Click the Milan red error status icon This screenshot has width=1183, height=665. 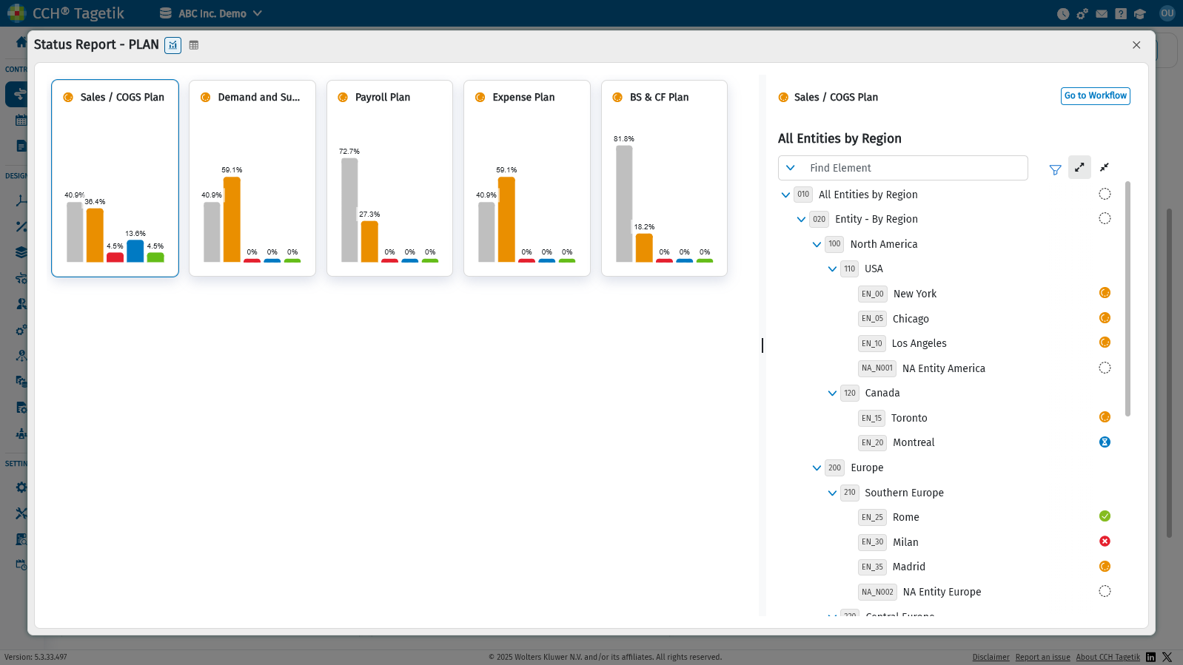[x=1105, y=541]
